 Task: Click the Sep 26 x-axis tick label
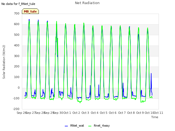pos(22,113)
